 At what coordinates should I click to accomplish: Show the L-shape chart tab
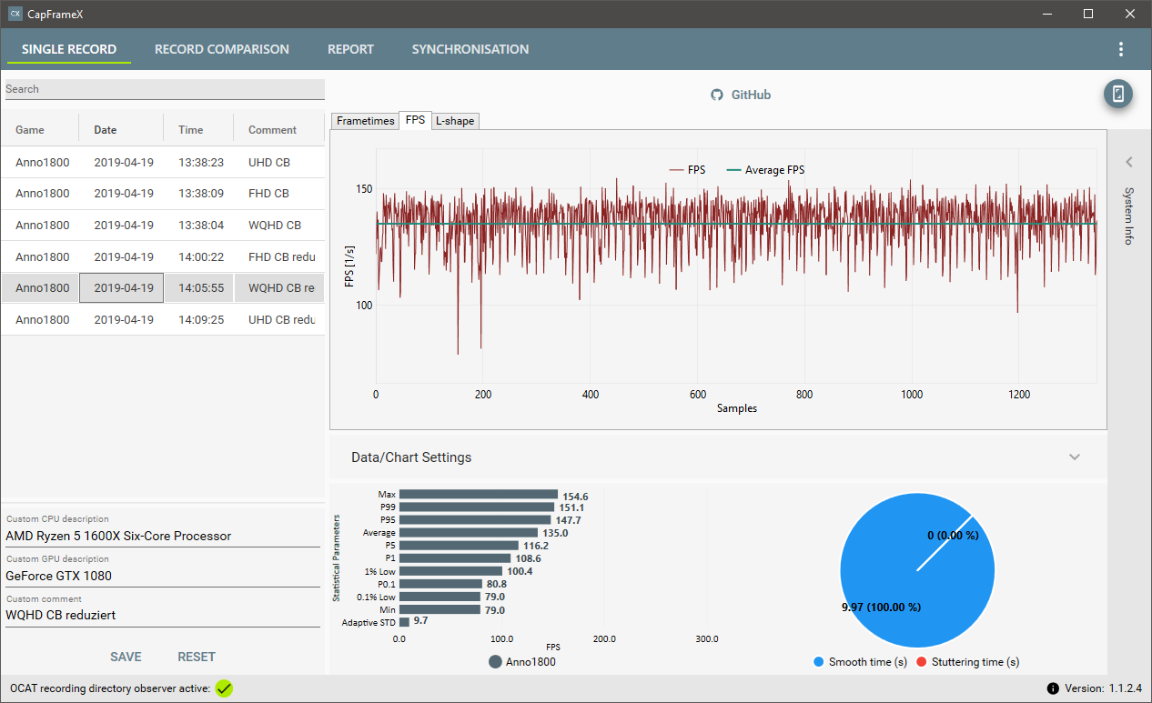tap(454, 121)
